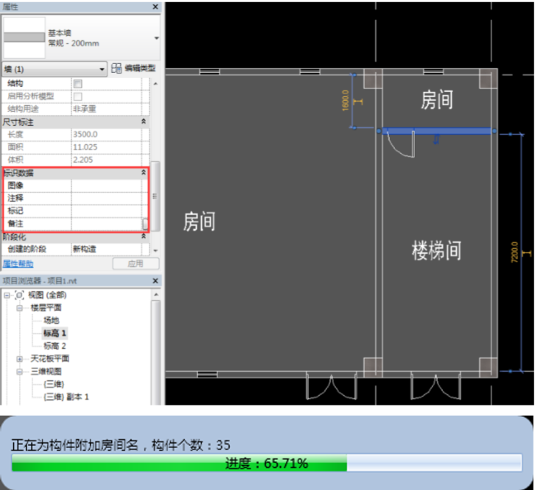Toggle the 启用分析模型 checkbox

(78, 96)
